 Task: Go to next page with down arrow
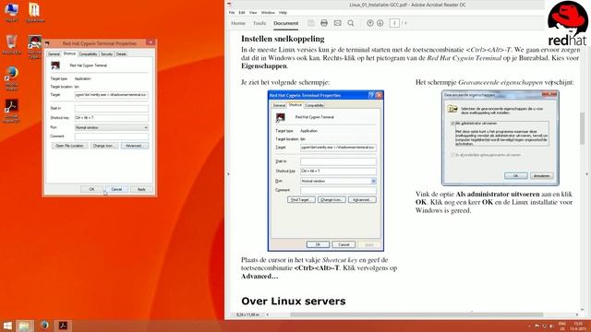point(380,23)
